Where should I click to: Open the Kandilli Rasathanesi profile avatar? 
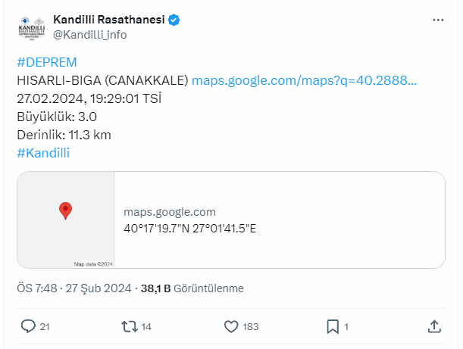click(x=31, y=28)
